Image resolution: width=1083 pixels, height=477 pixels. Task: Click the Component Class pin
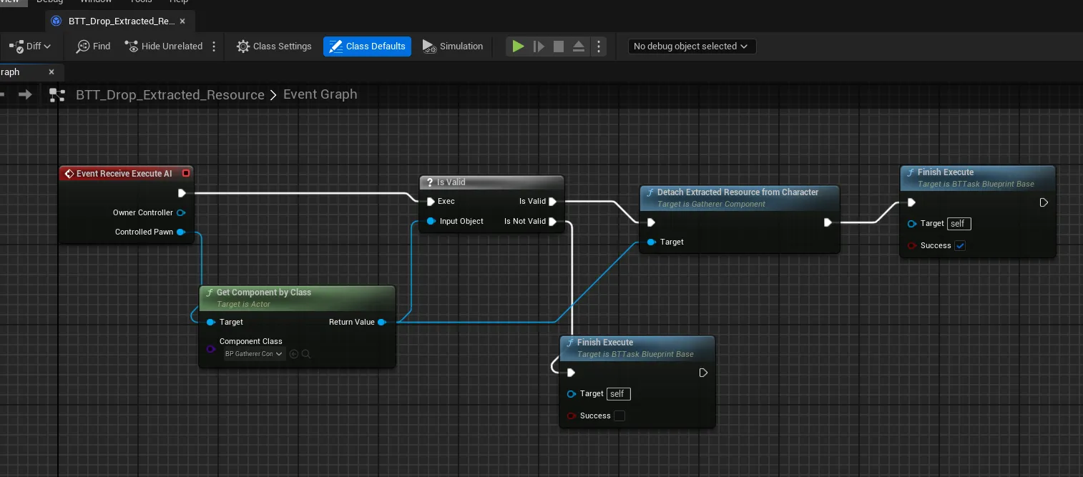pos(210,349)
